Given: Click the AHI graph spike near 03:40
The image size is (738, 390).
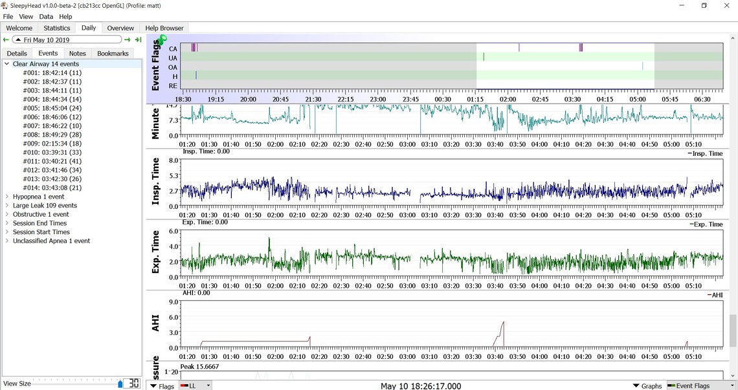Looking at the screenshot, I should (500, 334).
